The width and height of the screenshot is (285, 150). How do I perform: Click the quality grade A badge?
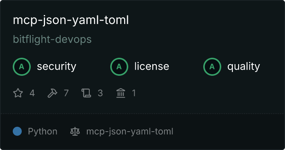212,67
